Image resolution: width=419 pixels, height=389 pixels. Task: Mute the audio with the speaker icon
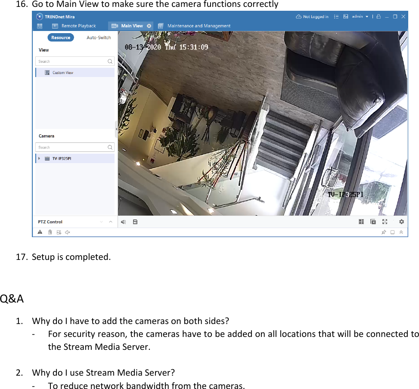(124, 222)
